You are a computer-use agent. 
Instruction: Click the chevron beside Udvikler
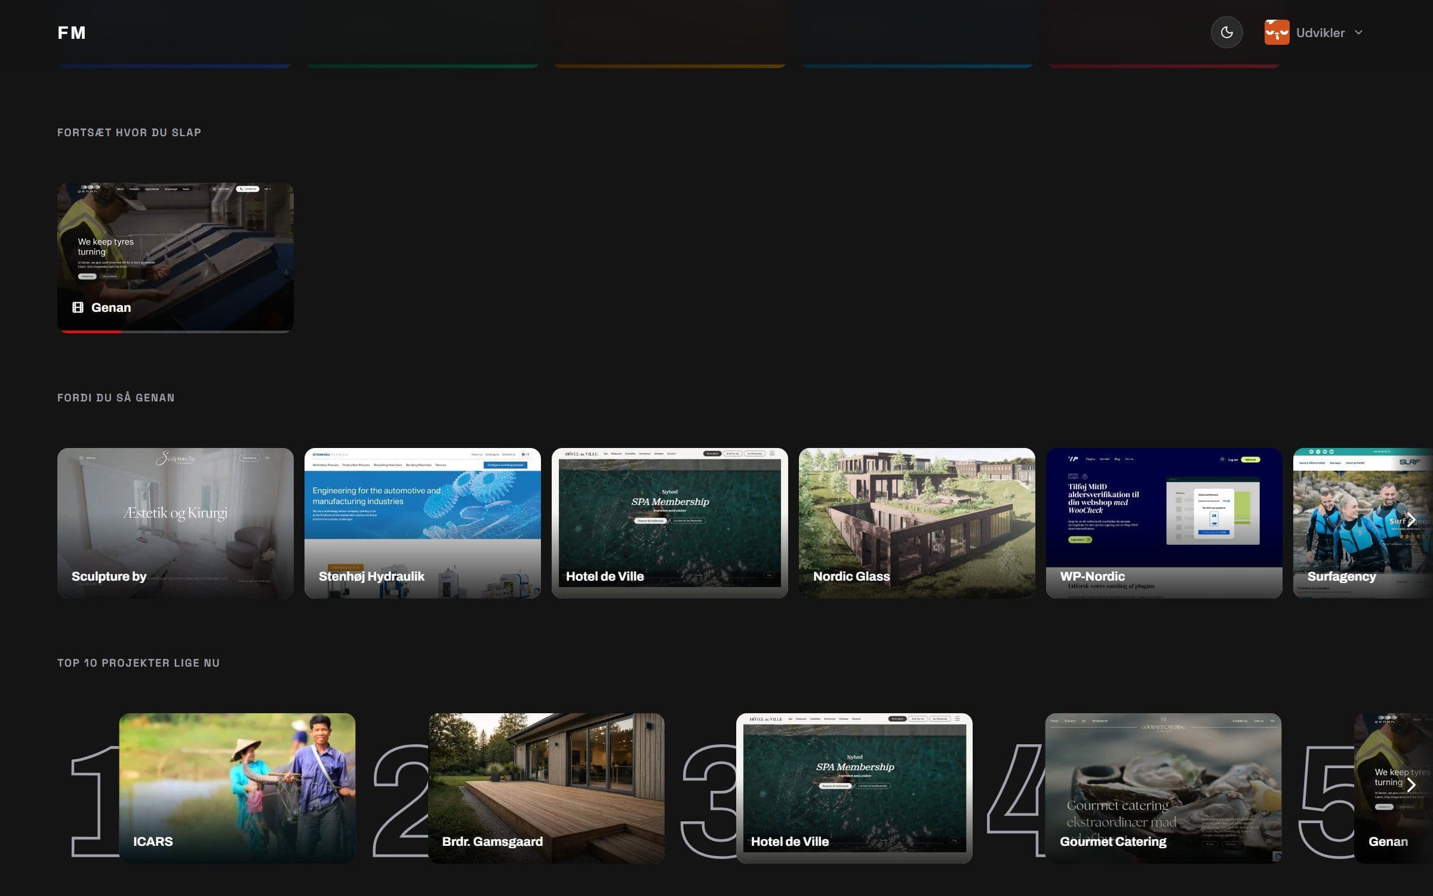tap(1358, 32)
